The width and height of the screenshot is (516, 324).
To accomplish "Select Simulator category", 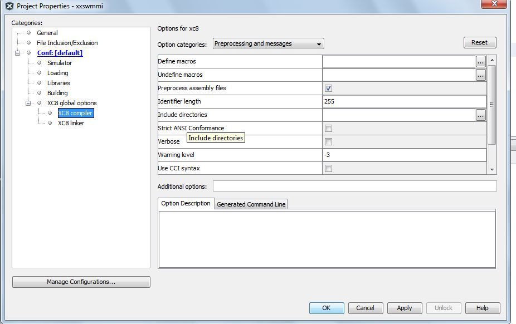I will pyautogui.click(x=60, y=63).
